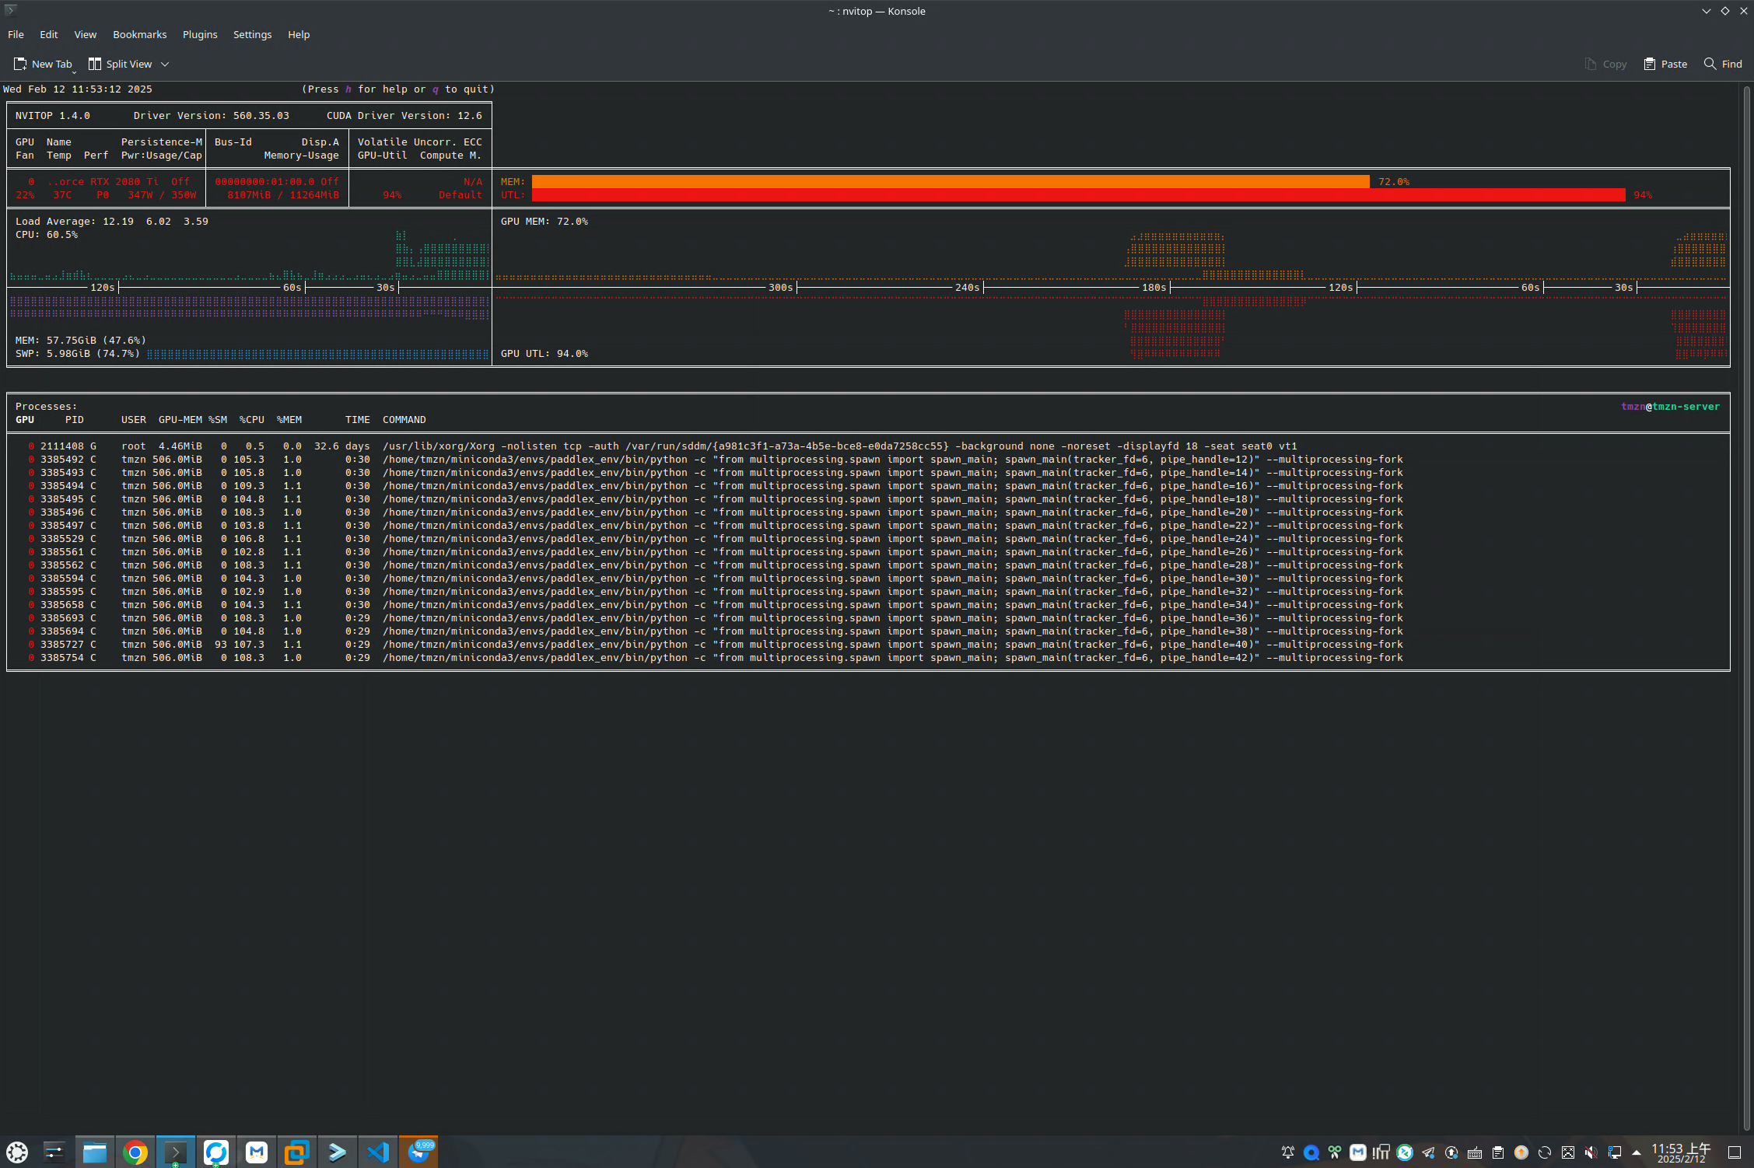Open the Bookmarks menu
Screen dimensions: 1754x1168
point(139,34)
